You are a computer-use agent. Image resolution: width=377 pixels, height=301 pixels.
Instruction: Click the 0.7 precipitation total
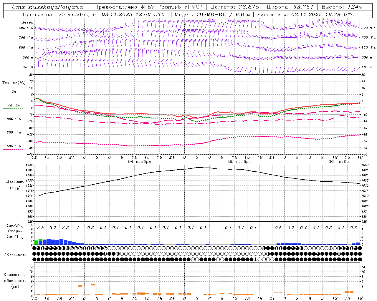(291, 228)
